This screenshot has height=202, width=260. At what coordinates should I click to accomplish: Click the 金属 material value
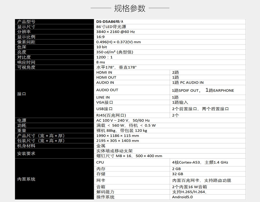pyautogui.click(x=101, y=146)
